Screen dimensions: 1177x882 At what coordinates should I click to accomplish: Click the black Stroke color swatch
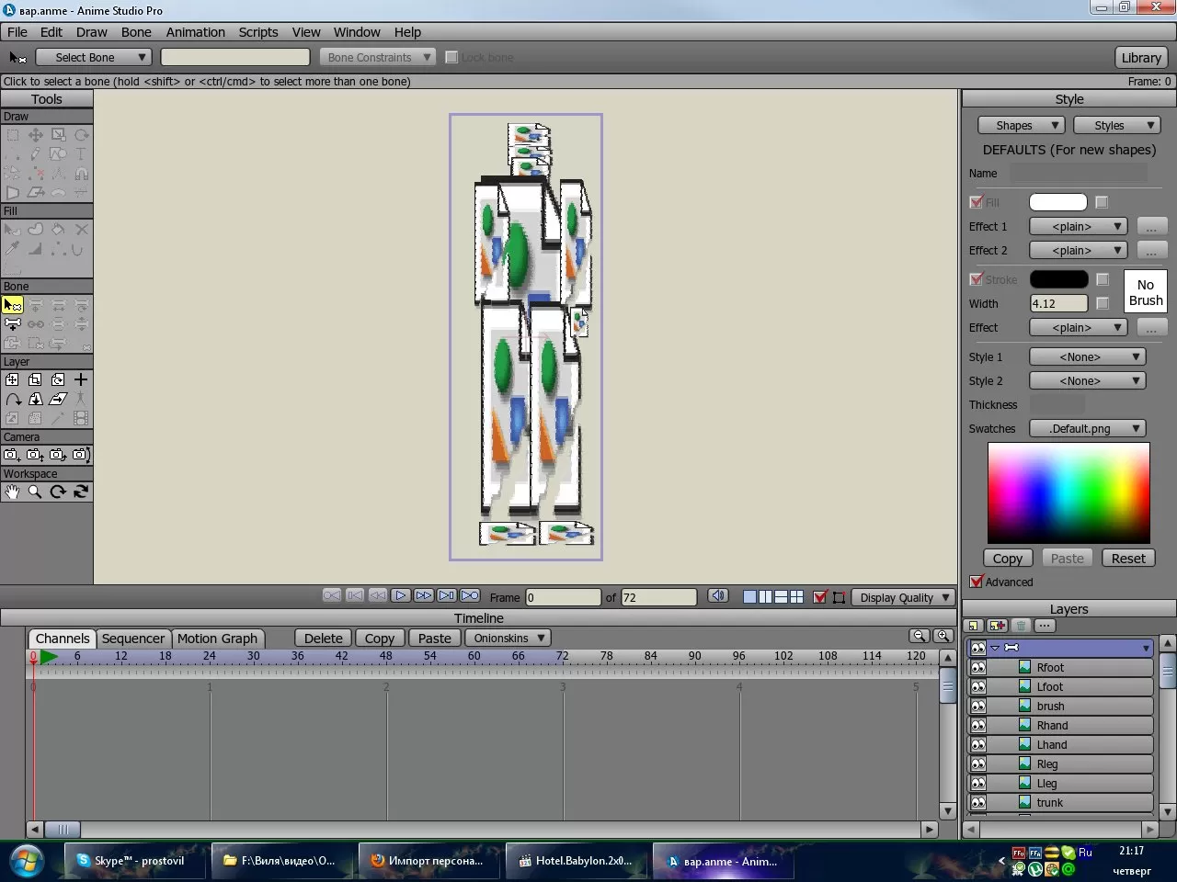1058,279
